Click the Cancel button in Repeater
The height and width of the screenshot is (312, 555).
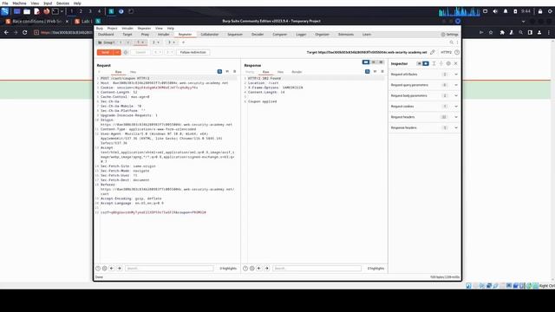point(140,52)
